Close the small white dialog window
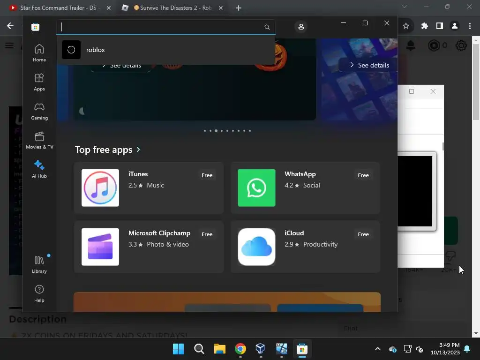The width and height of the screenshot is (480, 360). pos(433,91)
